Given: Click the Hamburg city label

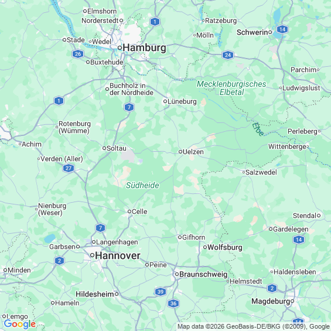Looking at the screenshot, I should [144, 47].
